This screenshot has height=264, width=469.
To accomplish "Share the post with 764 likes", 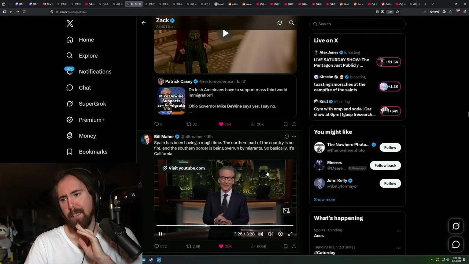I will click(294, 124).
